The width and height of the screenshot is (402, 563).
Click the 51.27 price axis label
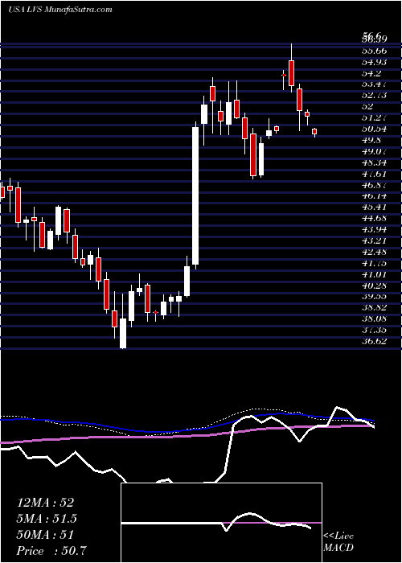(375, 117)
